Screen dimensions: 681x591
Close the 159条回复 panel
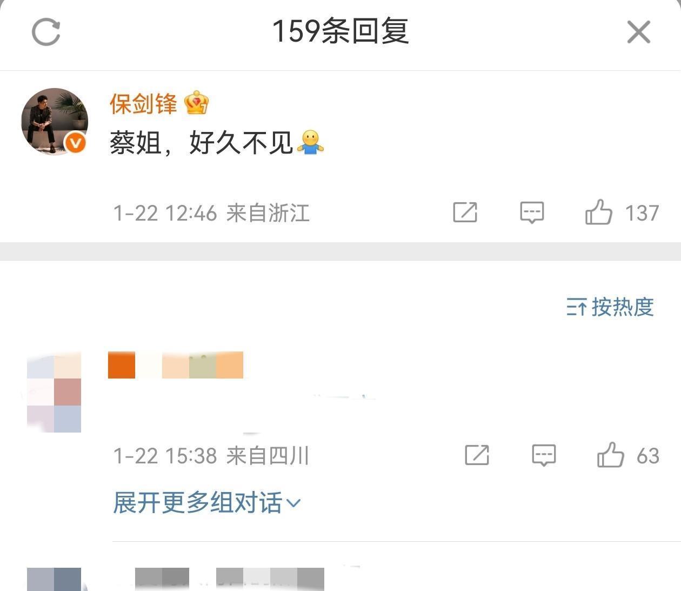coord(638,32)
